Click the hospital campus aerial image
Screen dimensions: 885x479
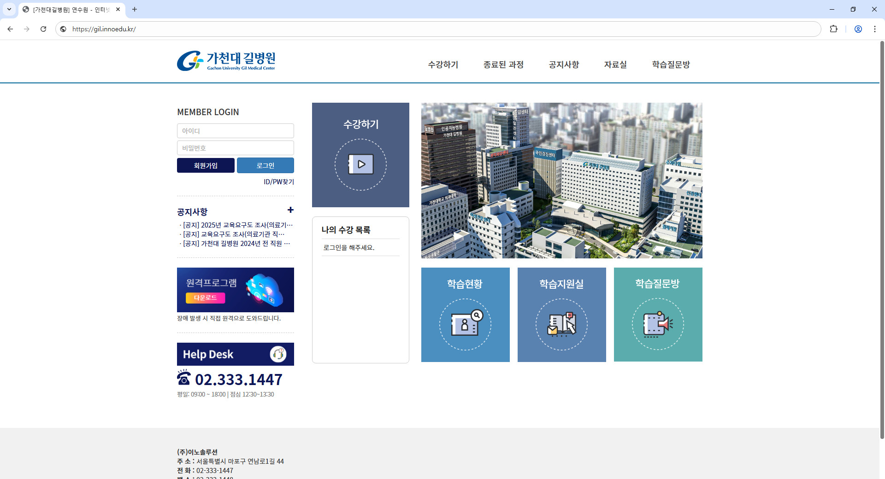tap(562, 181)
